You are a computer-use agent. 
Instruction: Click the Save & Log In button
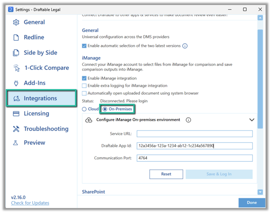(x=219, y=174)
